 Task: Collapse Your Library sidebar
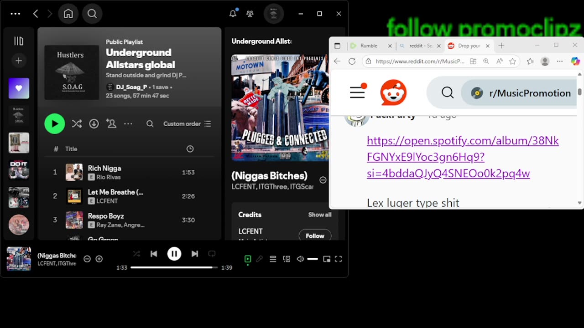[19, 41]
